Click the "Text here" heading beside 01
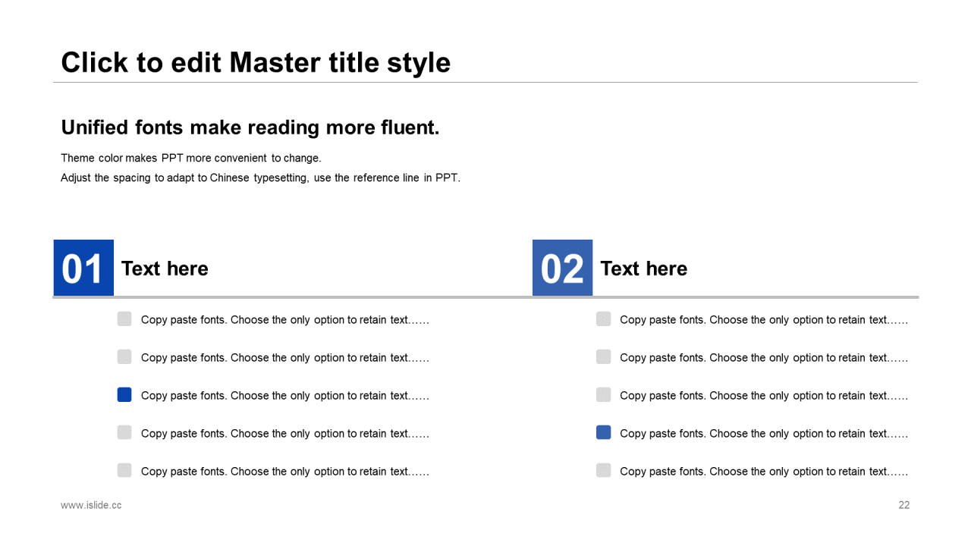The image size is (971, 546). pyautogui.click(x=165, y=268)
